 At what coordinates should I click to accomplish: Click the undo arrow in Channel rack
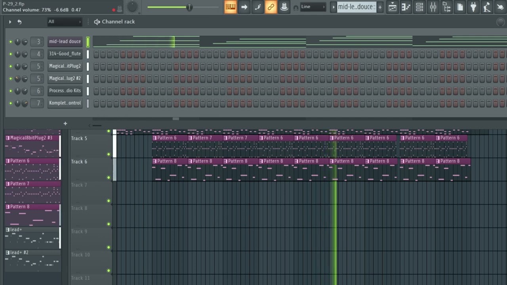pyautogui.click(x=19, y=22)
